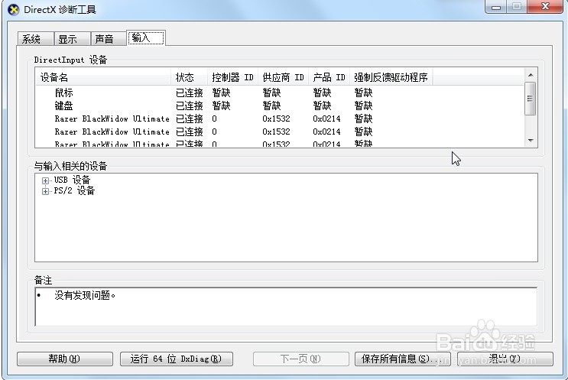Click the 帮助(H) button
This screenshot has height=380, width=568.
coord(65,359)
